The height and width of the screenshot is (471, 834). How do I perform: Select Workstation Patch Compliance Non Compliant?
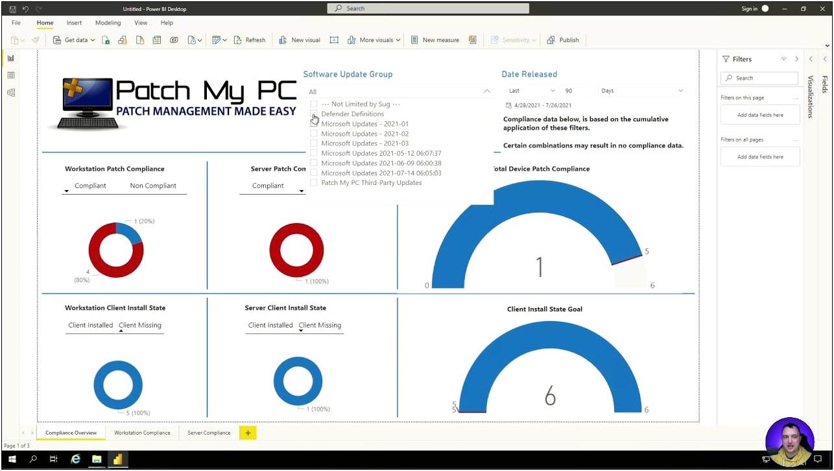[x=153, y=186]
